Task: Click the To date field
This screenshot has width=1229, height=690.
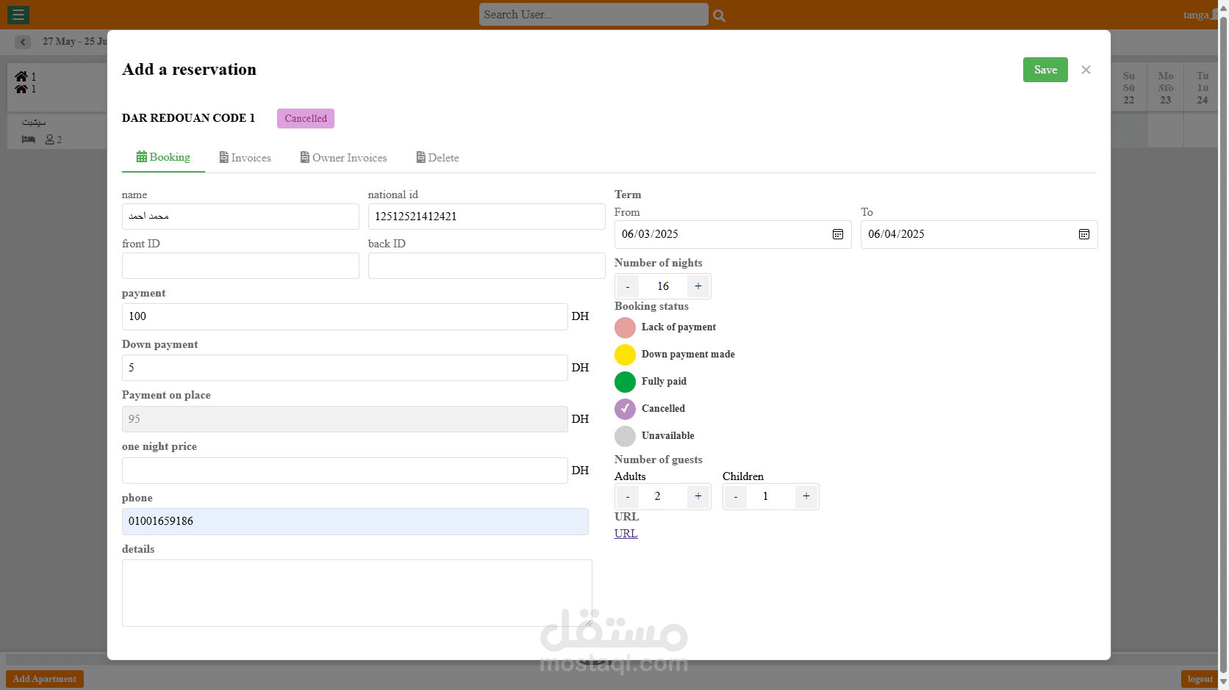Action: 979,234
